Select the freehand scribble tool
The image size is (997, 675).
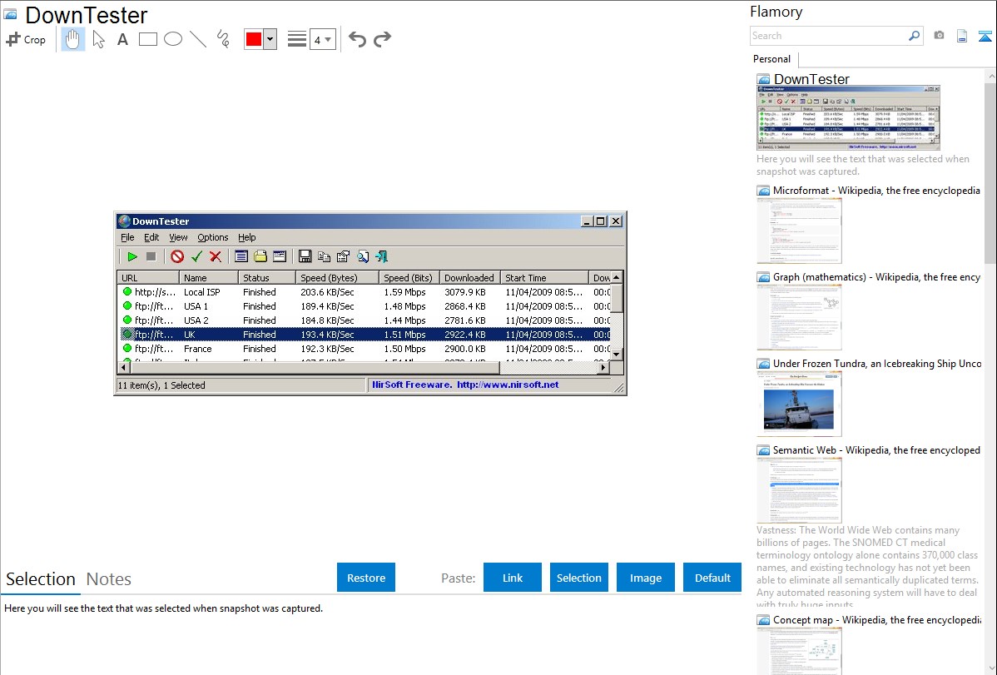223,39
